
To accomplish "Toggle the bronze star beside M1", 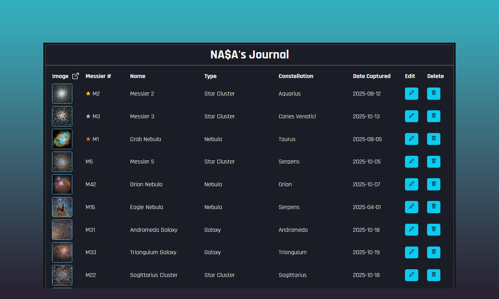I will [x=88, y=139].
